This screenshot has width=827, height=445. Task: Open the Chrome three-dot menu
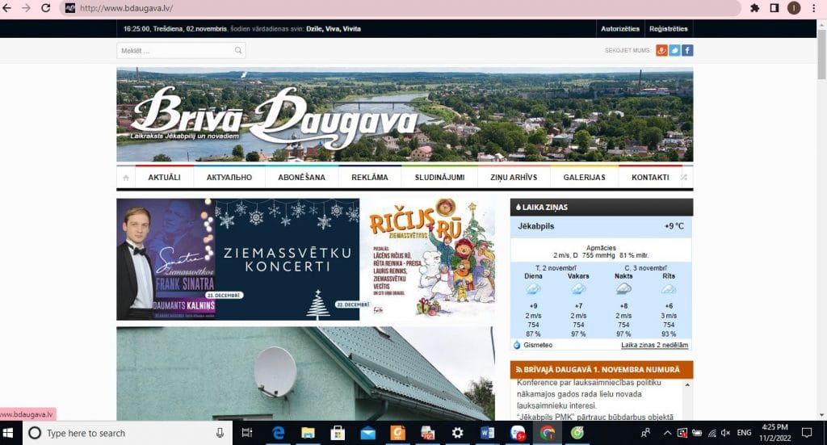(813, 8)
